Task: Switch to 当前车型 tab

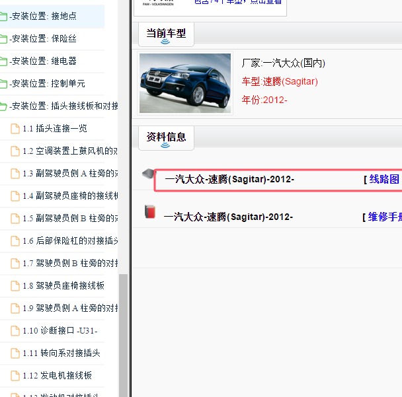Action: [166, 34]
